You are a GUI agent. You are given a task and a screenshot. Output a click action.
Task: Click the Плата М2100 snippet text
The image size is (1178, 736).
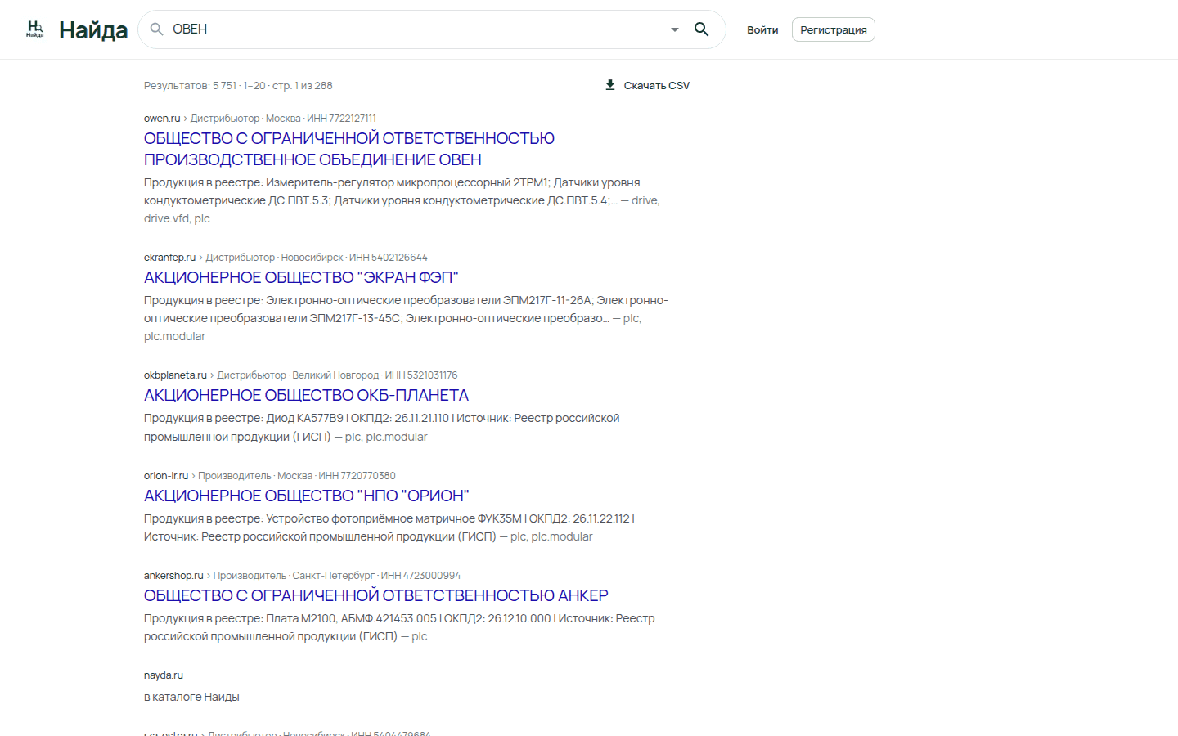coord(399,627)
